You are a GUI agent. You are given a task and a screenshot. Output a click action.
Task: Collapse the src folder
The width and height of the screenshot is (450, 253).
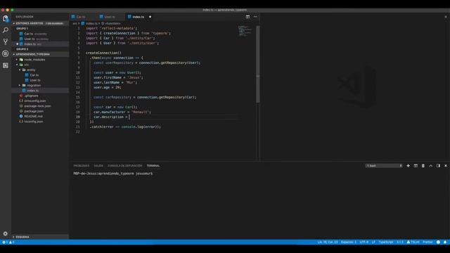click(x=17, y=65)
